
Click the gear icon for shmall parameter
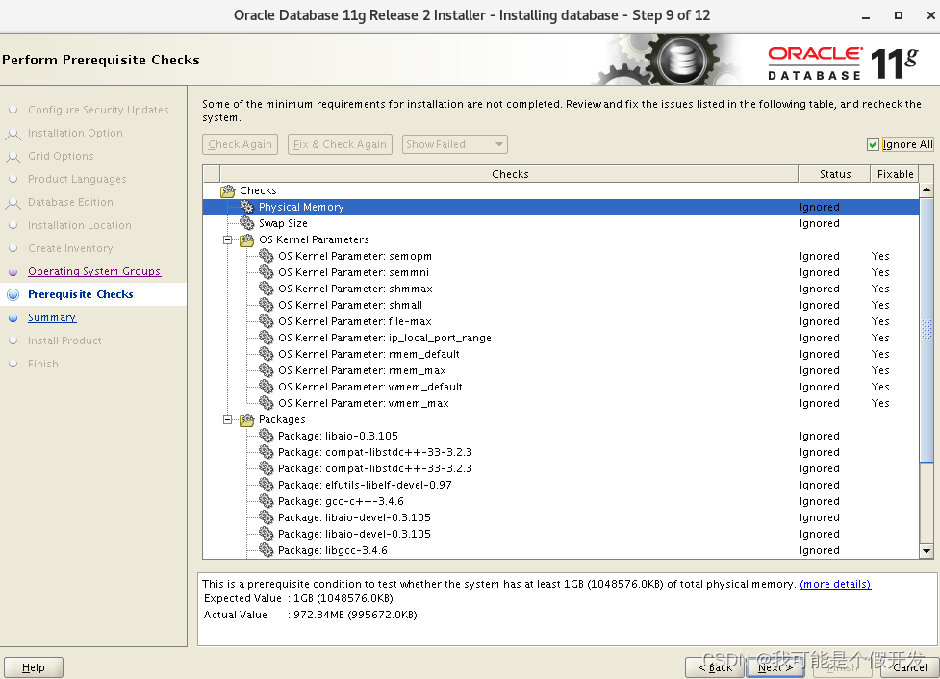click(267, 305)
